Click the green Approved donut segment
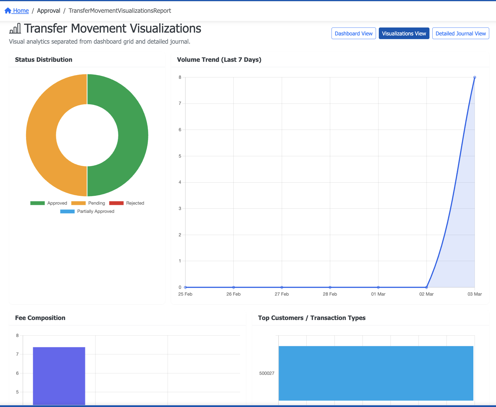This screenshot has width=496, height=407. point(132,135)
